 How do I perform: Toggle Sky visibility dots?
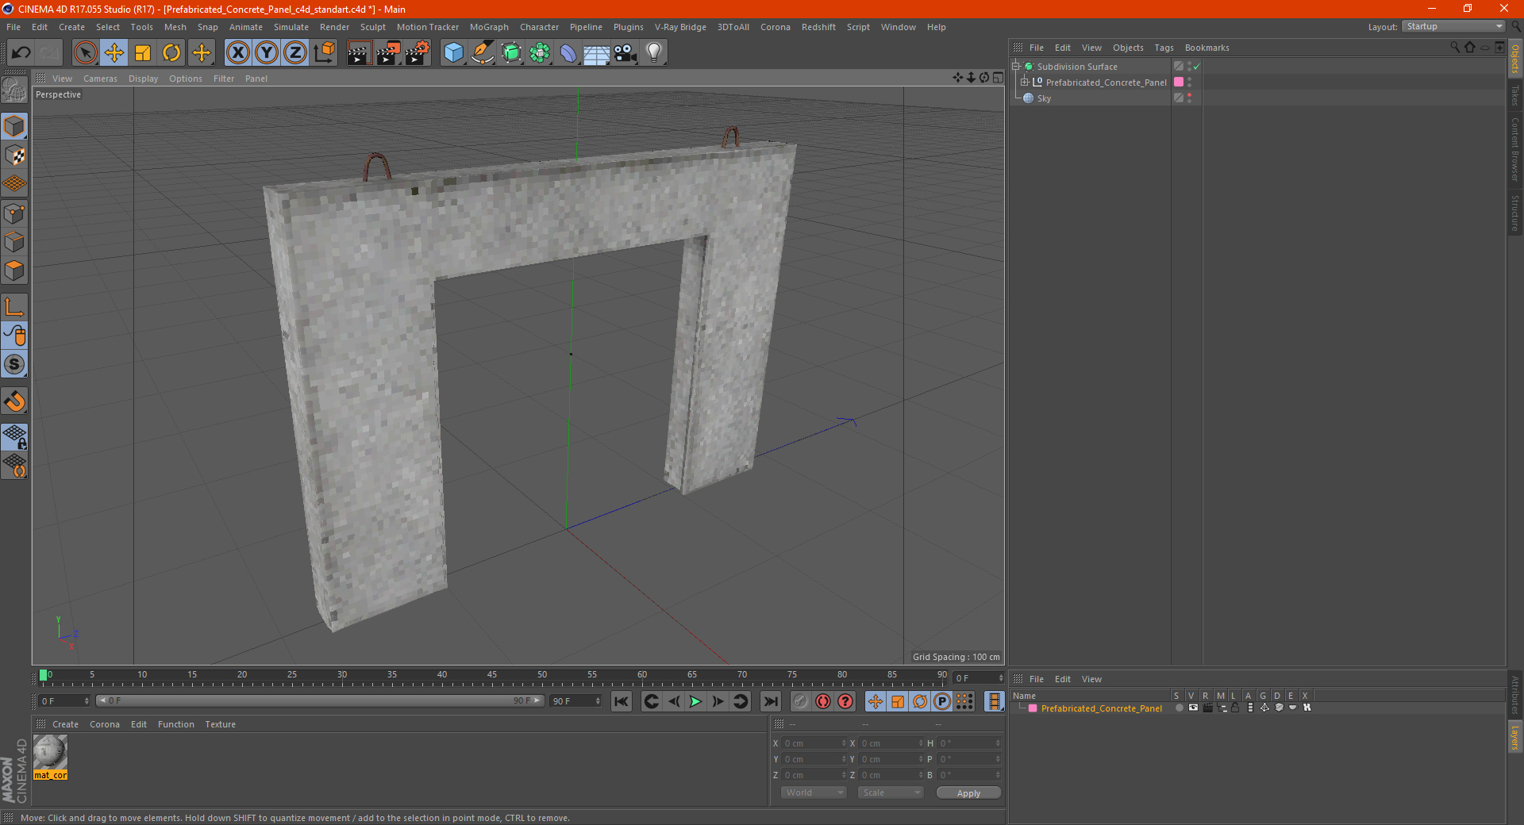(x=1189, y=98)
